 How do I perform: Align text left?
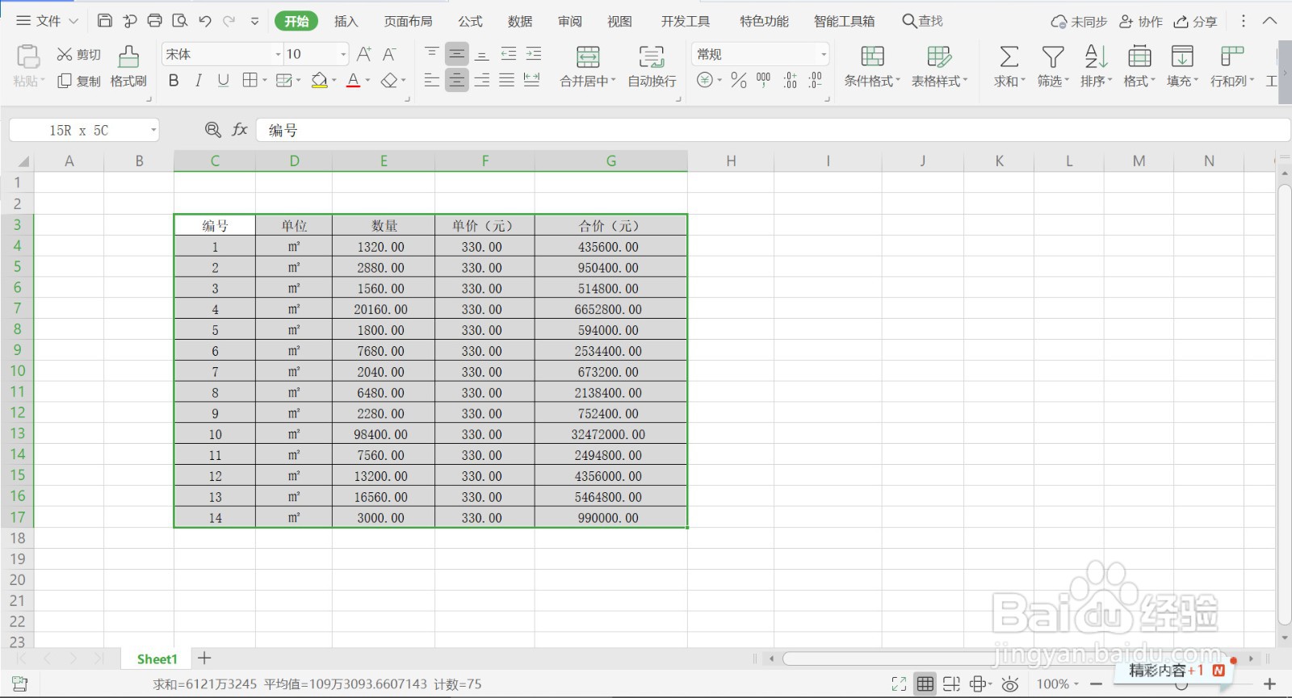pos(432,80)
